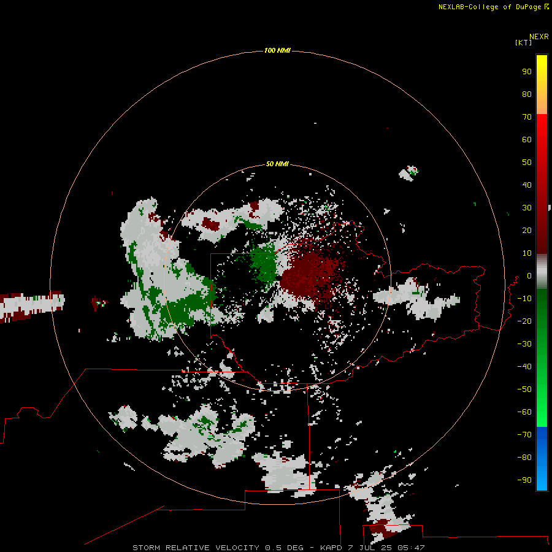Click the positive 60 knot scale label
552x552 pixels.
click(x=527, y=140)
